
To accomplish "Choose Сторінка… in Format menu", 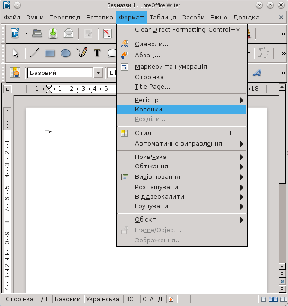I will (x=182, y=77).
